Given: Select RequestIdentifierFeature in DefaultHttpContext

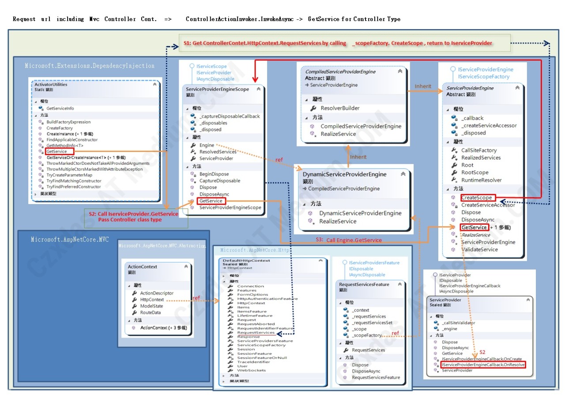Looking at the screenshot, I should click(x=265, y=328).
